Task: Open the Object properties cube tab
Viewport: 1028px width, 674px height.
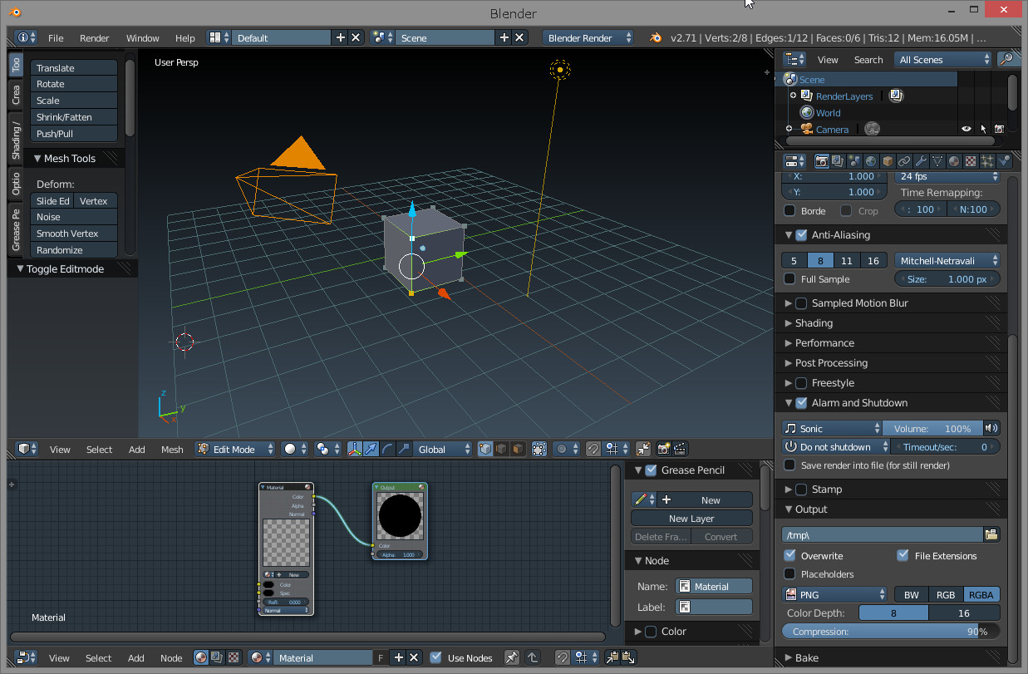Action: point(888,161)
